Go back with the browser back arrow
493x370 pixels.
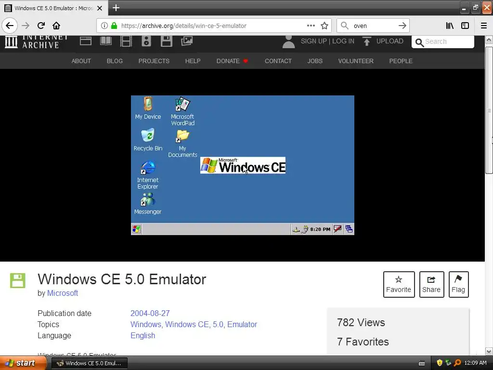(x=10, y=26)
